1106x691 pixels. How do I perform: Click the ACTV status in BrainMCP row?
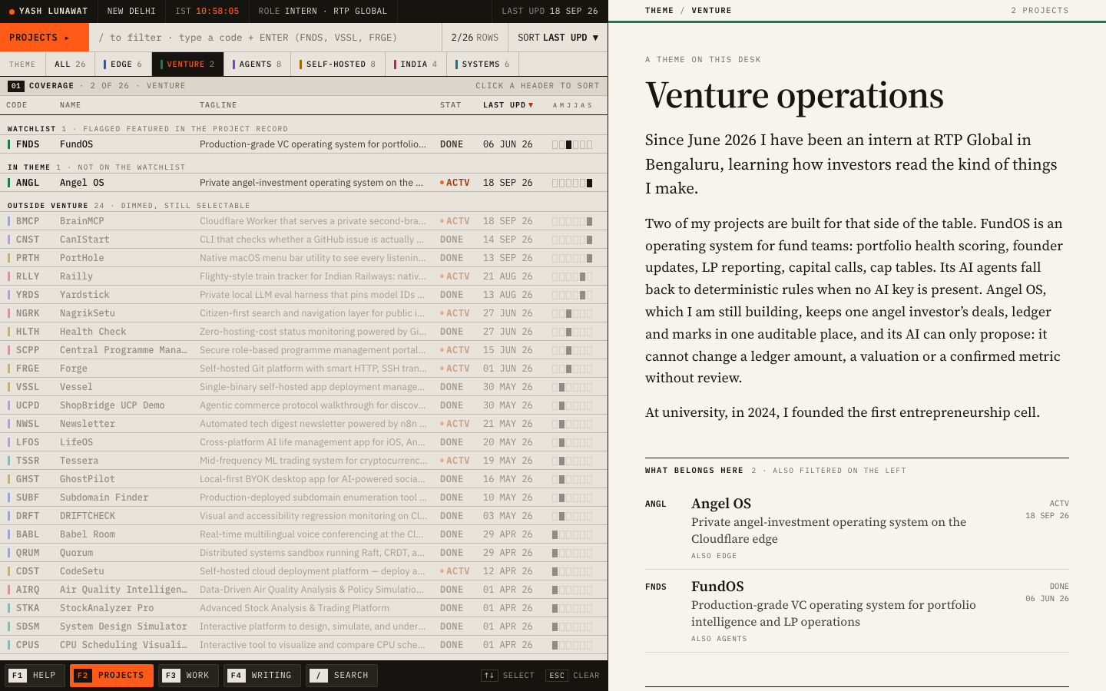click(x=455, y=221)
